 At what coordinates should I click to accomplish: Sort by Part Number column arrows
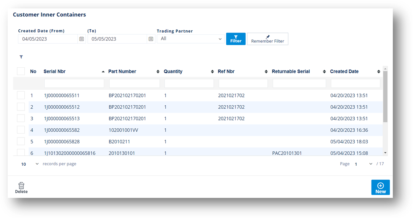[x=158, y=72]
